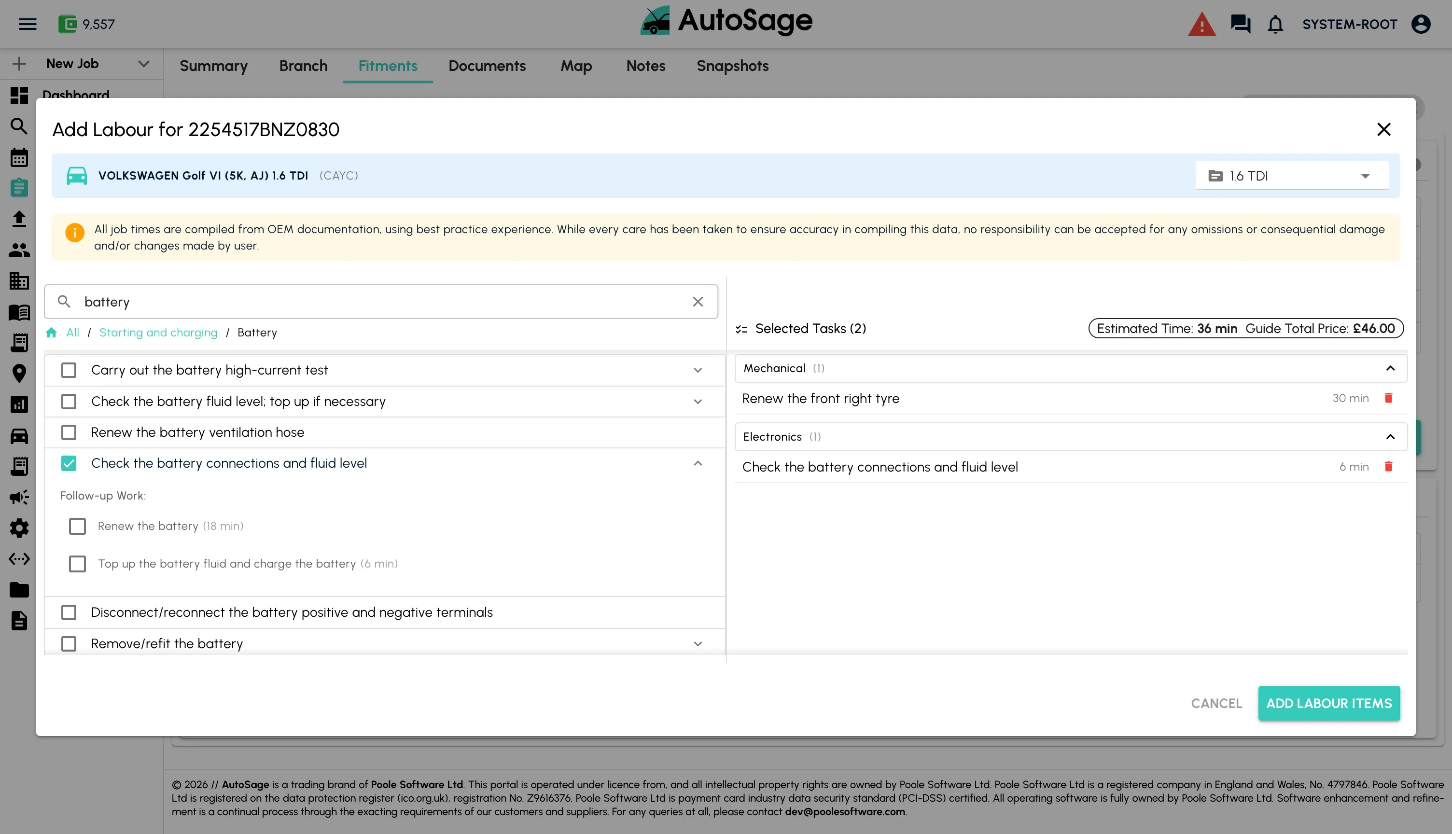This screenshot has height=834, width=1452.
Task: Click the home icon in the breadcrumb
Action: (52, 333)
